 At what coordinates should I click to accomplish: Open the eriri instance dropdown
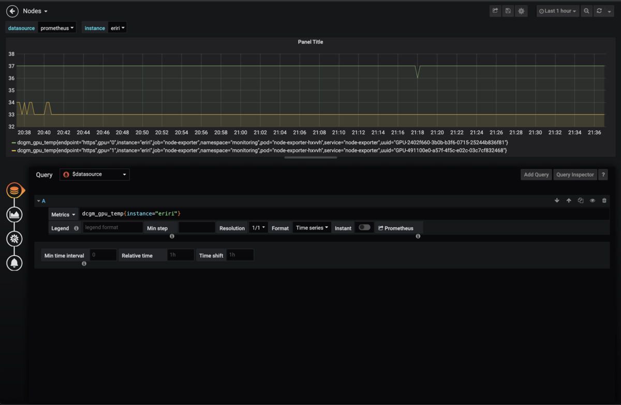(x=117, y=28)
